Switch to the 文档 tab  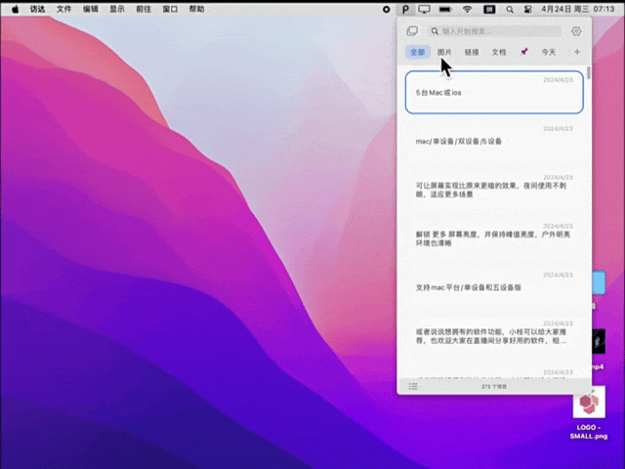point(499,52)
